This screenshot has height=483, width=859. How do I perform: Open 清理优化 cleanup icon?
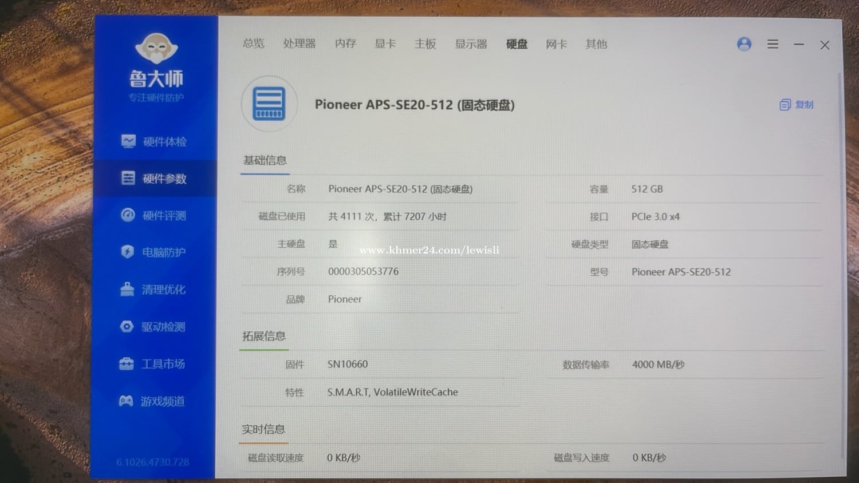click(x=127, y=290)
